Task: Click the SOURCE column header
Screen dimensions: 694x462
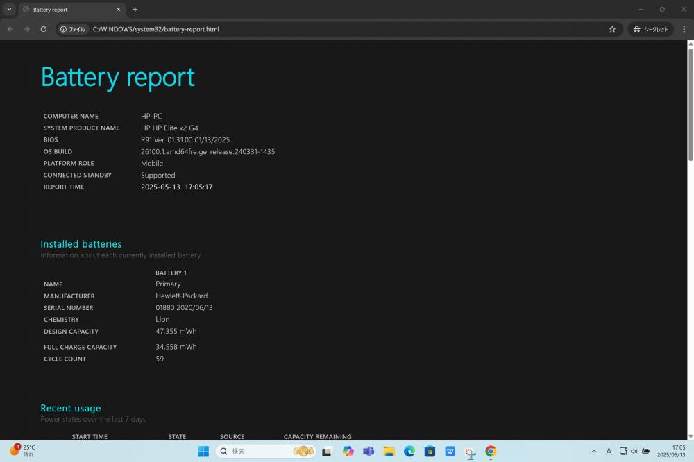Action: pos(232,436)
